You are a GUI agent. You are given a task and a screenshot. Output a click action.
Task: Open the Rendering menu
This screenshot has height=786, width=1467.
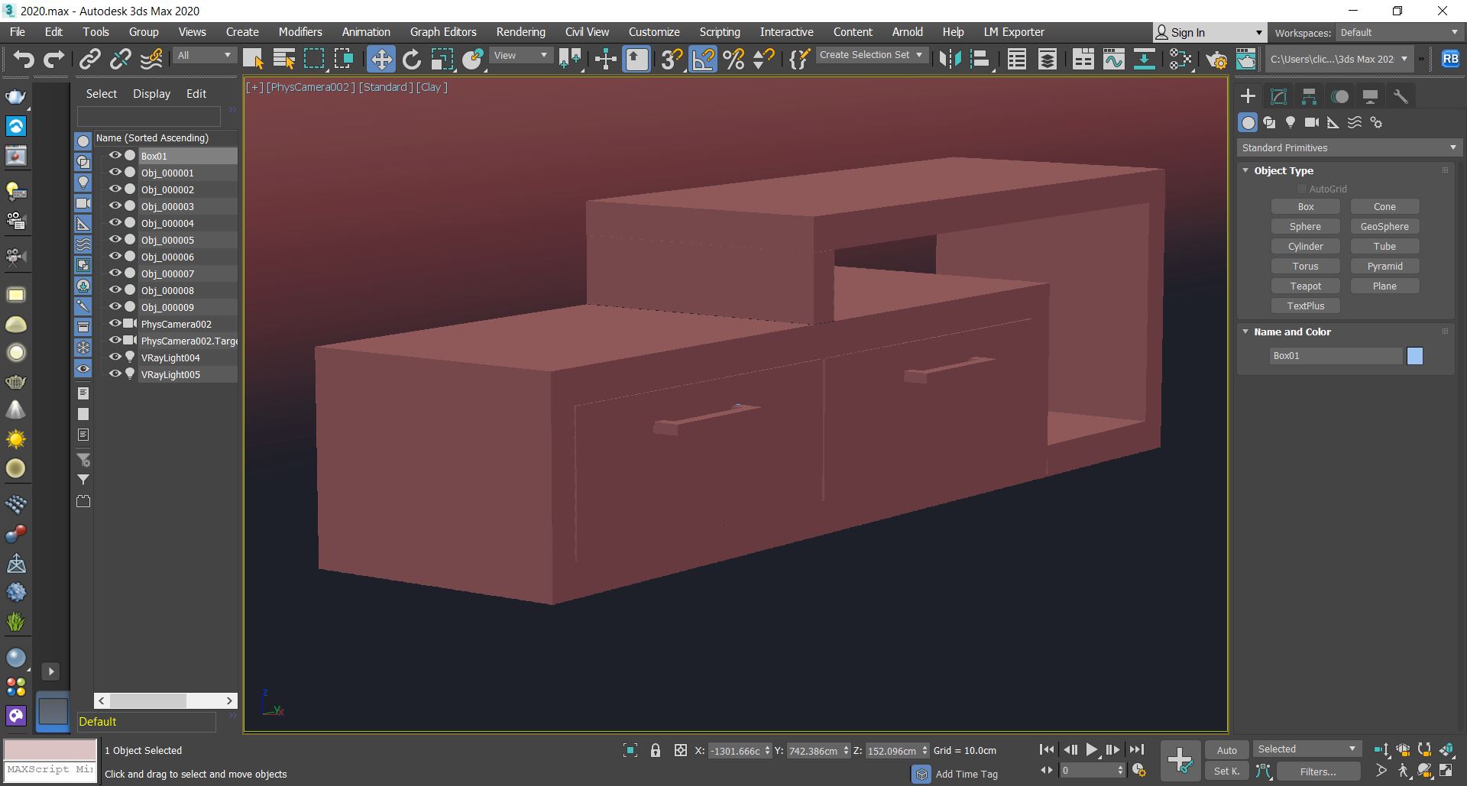pos(520,31)
